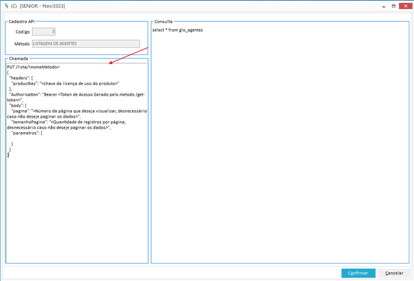Click the PUT /lista/<nomeMetodo> line
Viewport: 414px width, 281px height.
coord(34,67)
